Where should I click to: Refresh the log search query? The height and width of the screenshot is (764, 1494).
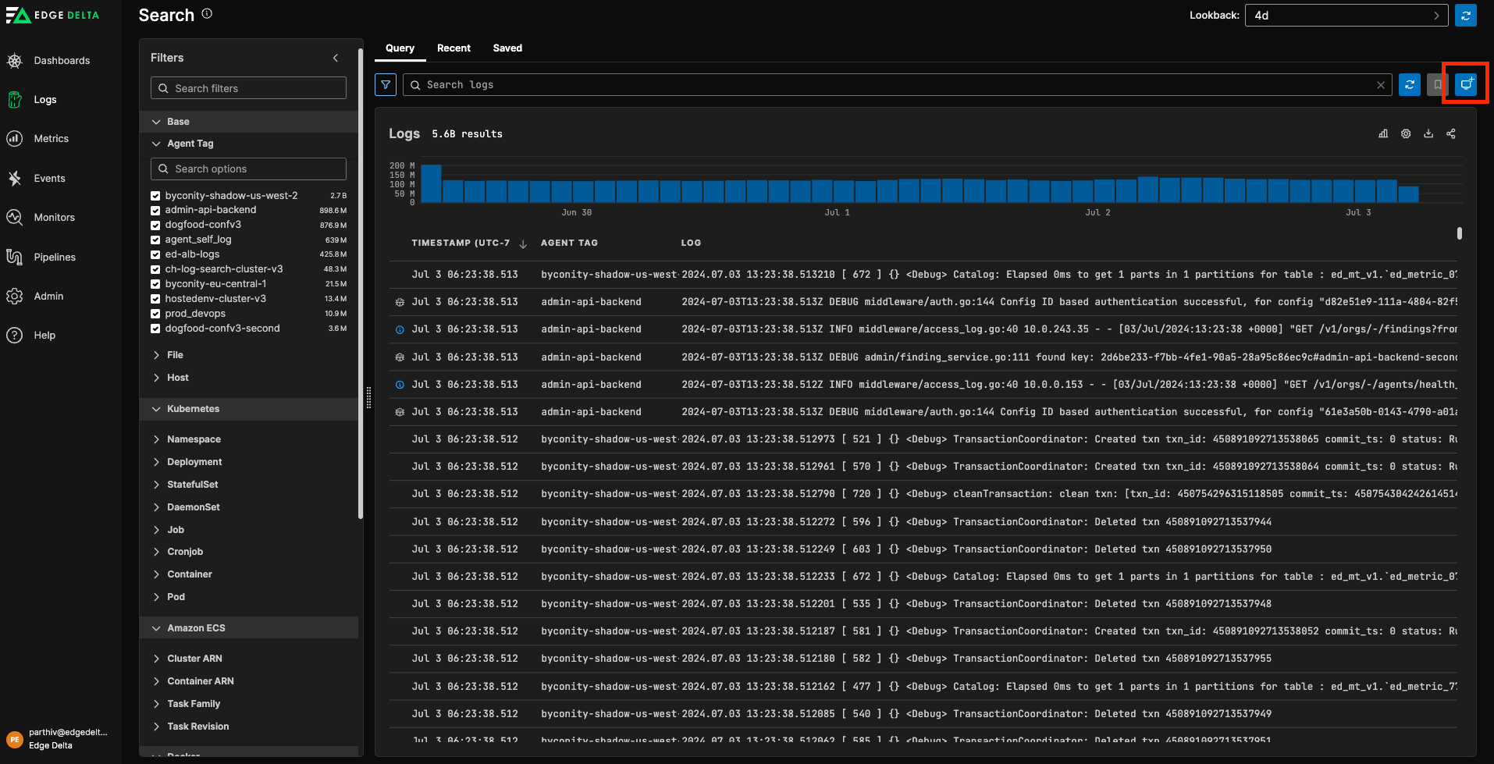click(1409, 85)
